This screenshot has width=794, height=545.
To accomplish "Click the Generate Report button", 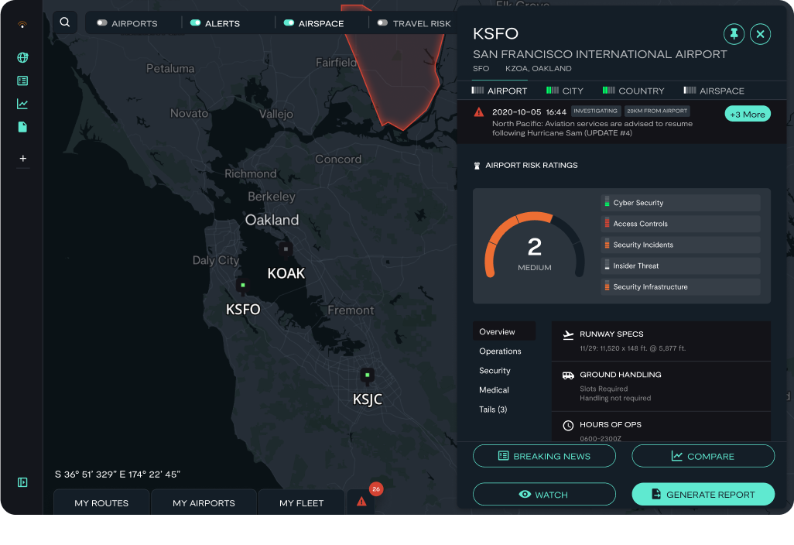I will click(703, 495).
